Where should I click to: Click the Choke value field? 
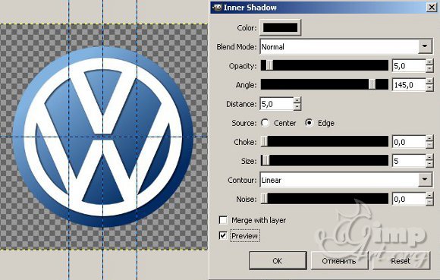tap(409, 142)
